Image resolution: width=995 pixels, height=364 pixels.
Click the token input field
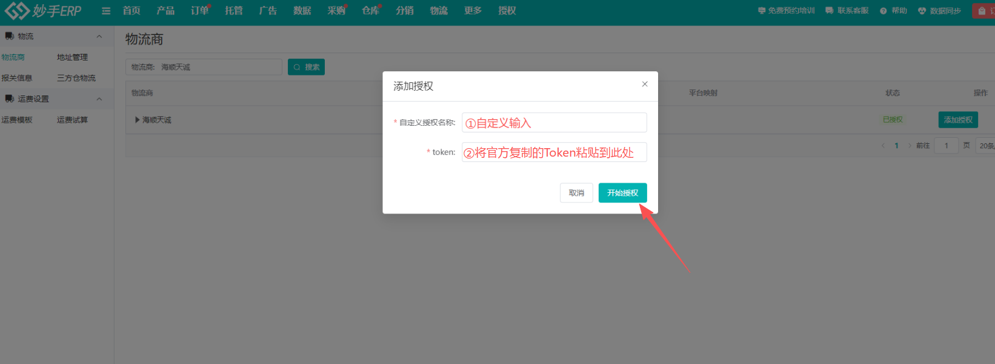click(554, 152)
